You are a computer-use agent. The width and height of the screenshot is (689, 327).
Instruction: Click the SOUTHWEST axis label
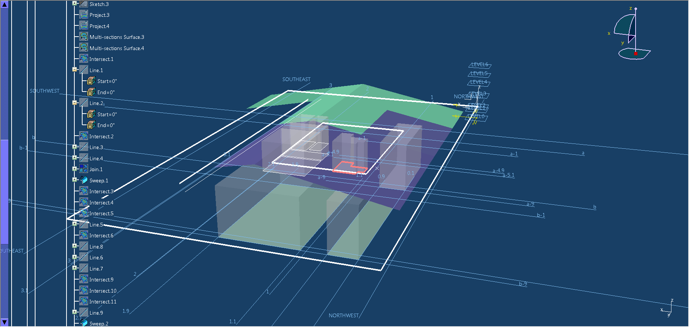(44, 91)
